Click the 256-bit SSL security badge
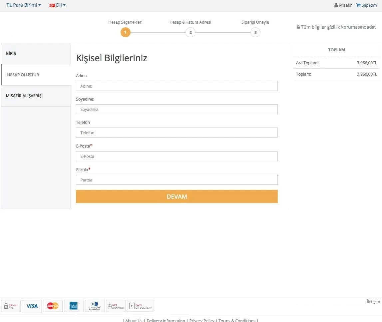The width and height of the screenshot is (382, 322). point(10,306)
